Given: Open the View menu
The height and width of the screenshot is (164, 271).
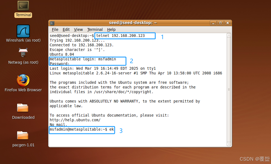Looking at the screenshot, I should click(78, 29).
